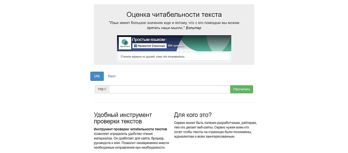Open the Простым языком page title link
The height and width of the screenshot is (153, 348).
click(148, 40)
